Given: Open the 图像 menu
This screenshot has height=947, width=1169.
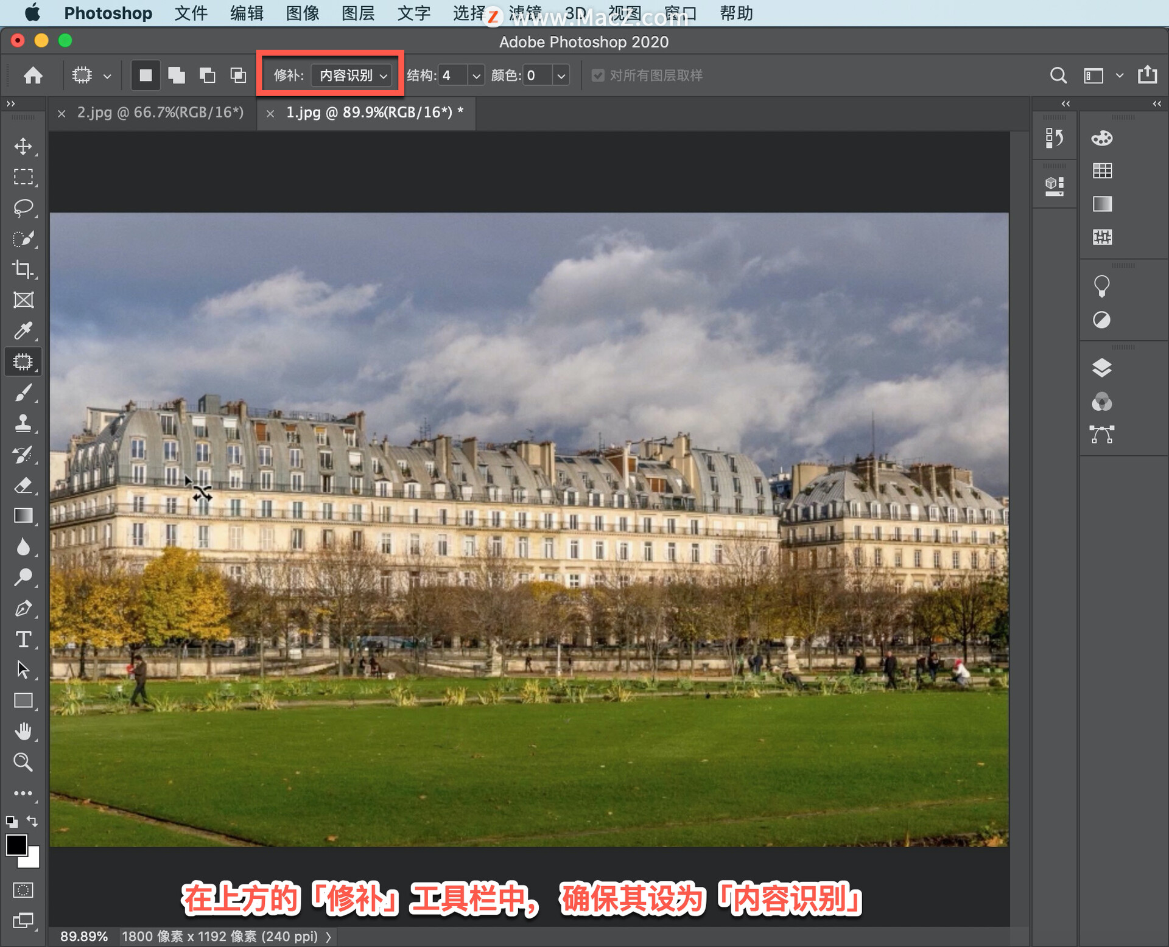Looking at the screenshot, I should pyautogui.click(x=303, y=13).
